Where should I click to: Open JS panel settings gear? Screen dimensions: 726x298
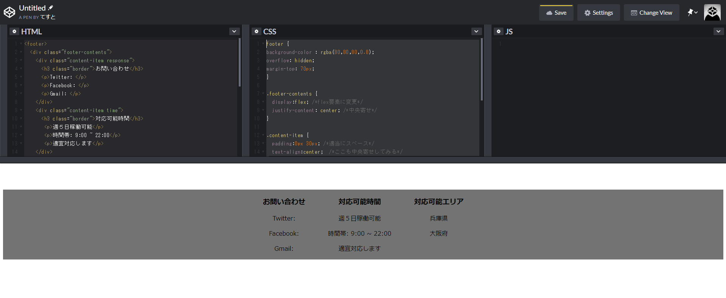[x=499, y=31]
